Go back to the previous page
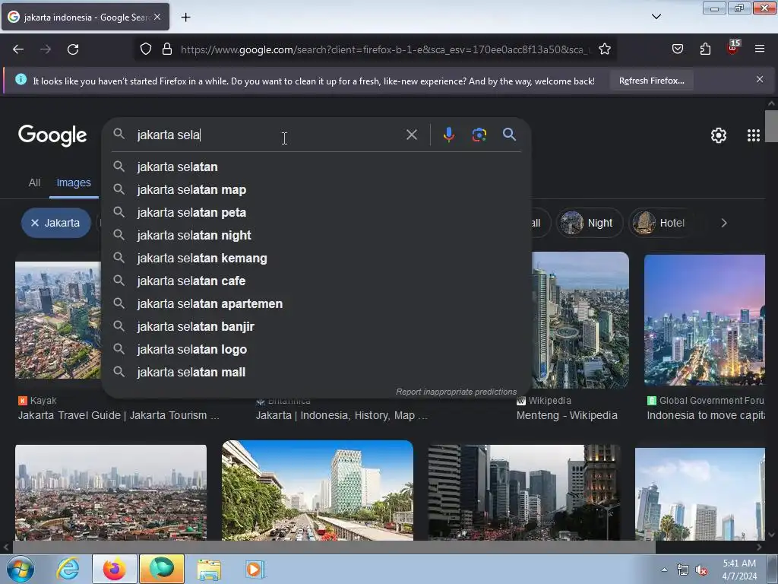This screenshot has width=778, height=584. pyautogui.click(x=18, y=49)
